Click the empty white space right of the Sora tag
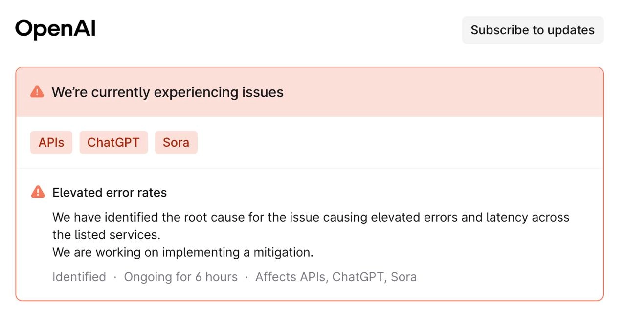 pyautogui.click(x=399, y=142)
